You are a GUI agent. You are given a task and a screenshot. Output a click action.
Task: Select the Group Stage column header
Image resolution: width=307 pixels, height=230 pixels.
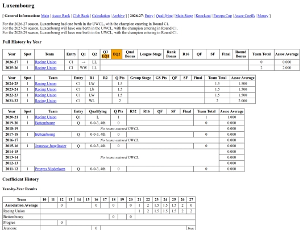140,78
